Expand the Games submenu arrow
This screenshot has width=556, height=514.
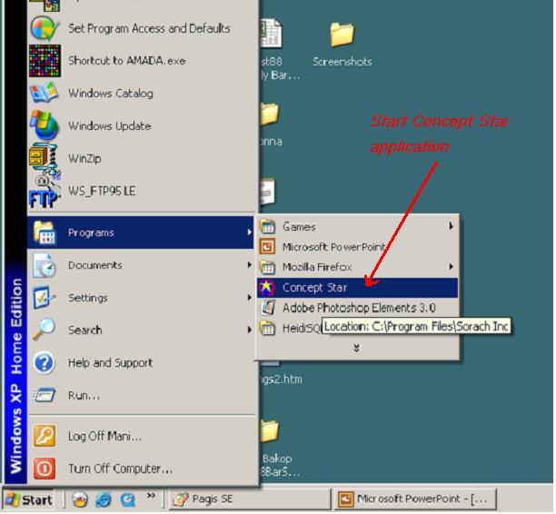(x=451, y=226)
